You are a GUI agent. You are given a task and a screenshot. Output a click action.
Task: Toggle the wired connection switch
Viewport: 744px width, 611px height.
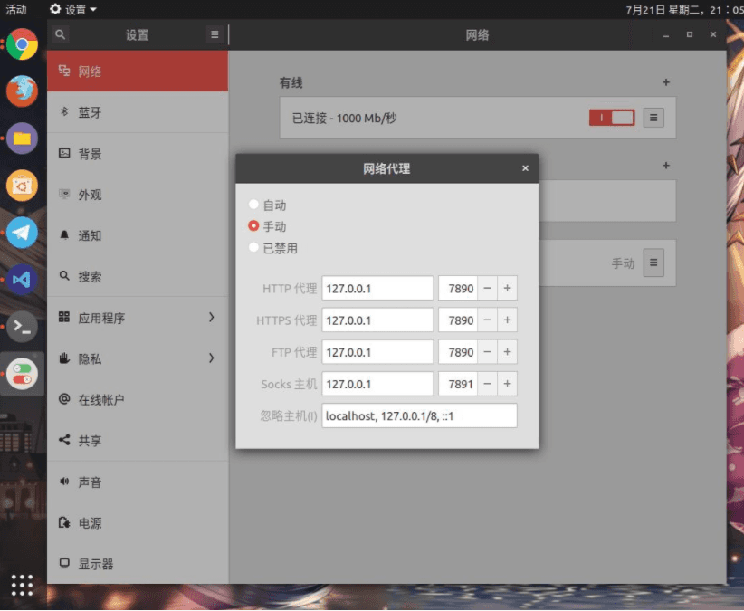(x=612, y=118)
